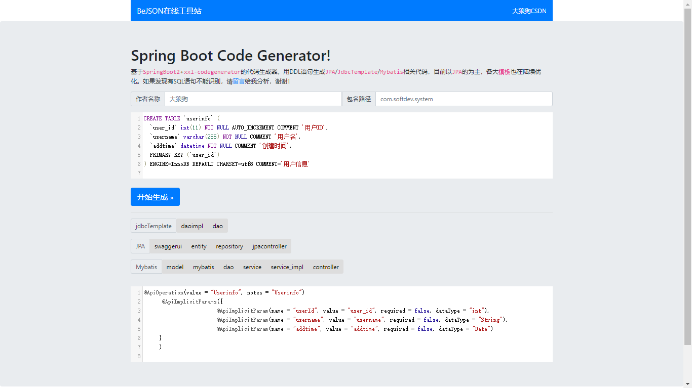Screen dimensions: 692x388
Task: Select the daoimpl template tab
Action: [192, 226]
